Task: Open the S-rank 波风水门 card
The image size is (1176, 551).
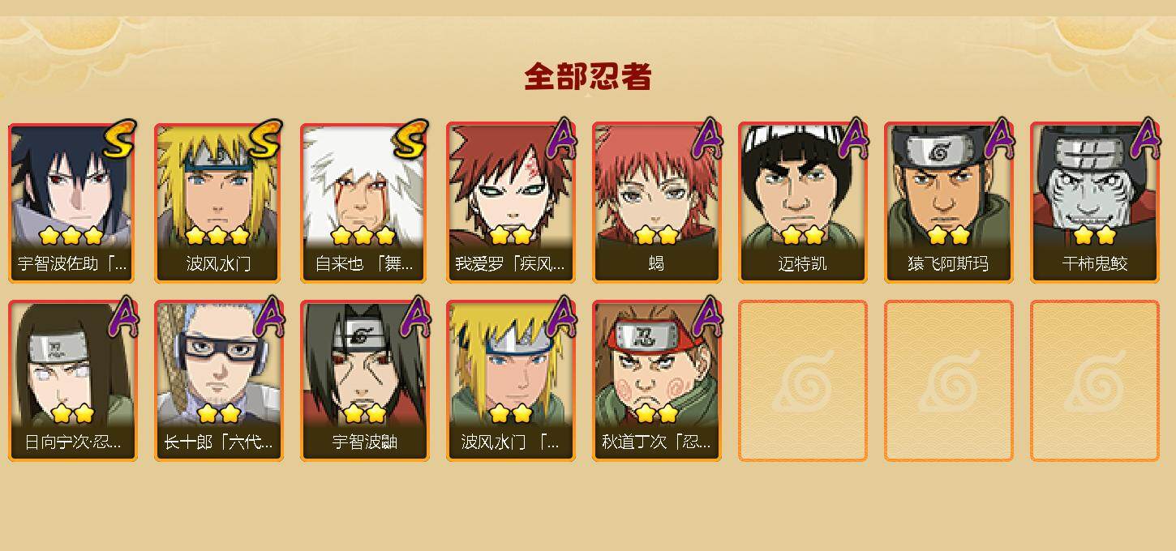Action: coord(219,203)
